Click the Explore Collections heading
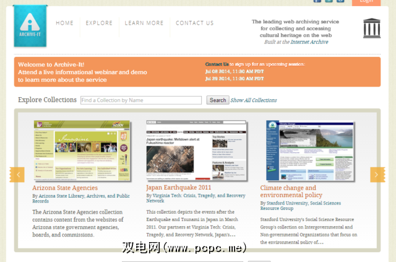This screenshot has height=262, width=396. click(47, 100)
